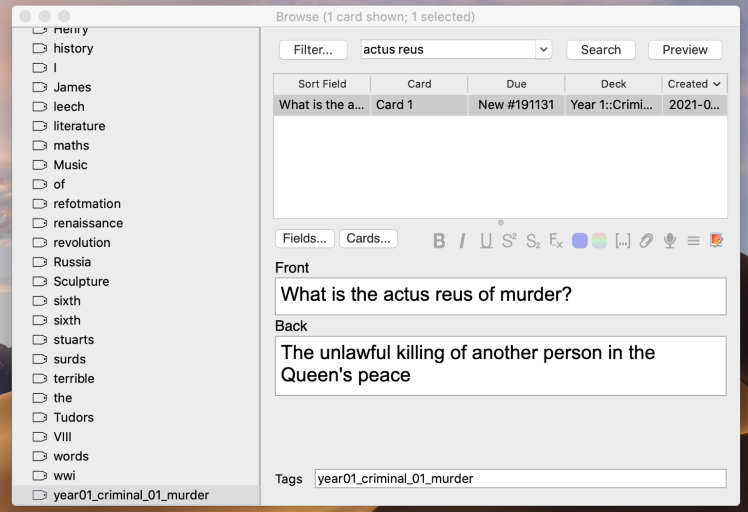Apply the solid blue text color
This screenshot has height=512, width=748.
(x=580, y=241)
